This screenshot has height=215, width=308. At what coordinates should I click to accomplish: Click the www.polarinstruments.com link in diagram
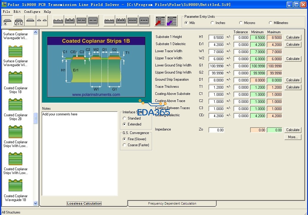click(x=96, y=95)
